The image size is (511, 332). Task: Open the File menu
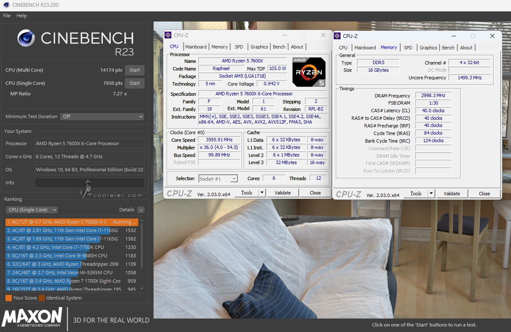pos(7,16)
